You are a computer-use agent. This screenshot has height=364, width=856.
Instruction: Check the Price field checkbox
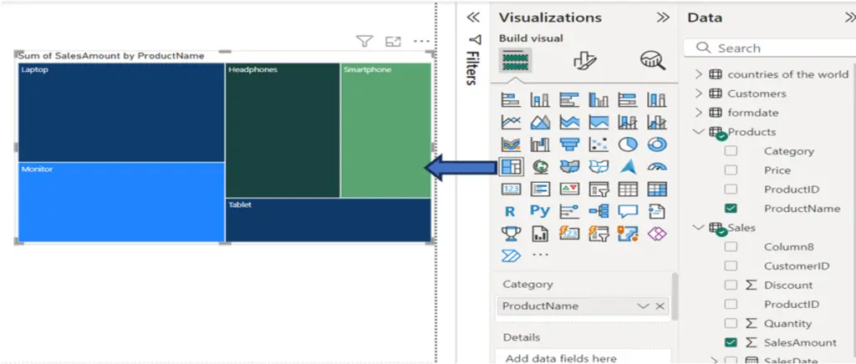coord(731,170)
